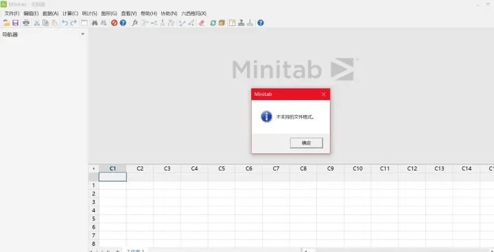Select column header C14
The width and height of the screenshot is (494, 252).
coord(467,168)
